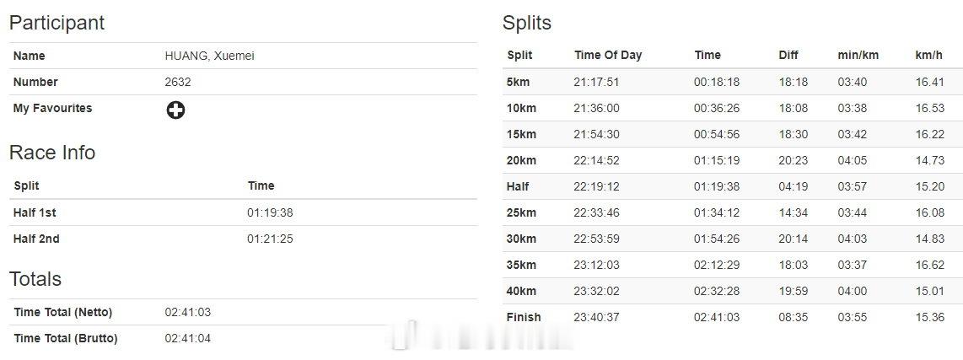Click Time Total (Netto) value 02:41:03
This screenshot has height=360, width=963.
pos(187,312)
